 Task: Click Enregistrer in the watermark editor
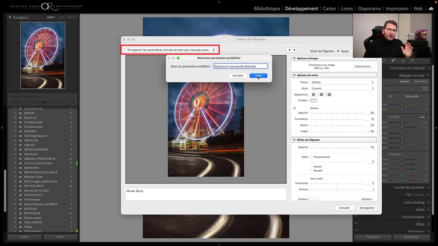point(367,208)
